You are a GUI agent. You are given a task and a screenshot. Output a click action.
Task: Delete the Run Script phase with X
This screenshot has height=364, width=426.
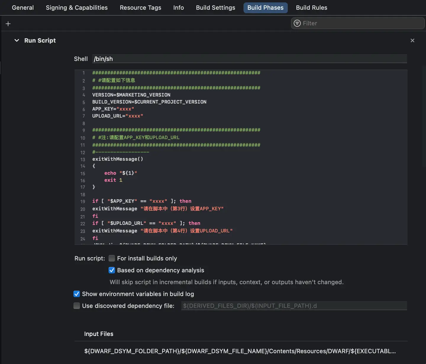click(x=412, y=40)
